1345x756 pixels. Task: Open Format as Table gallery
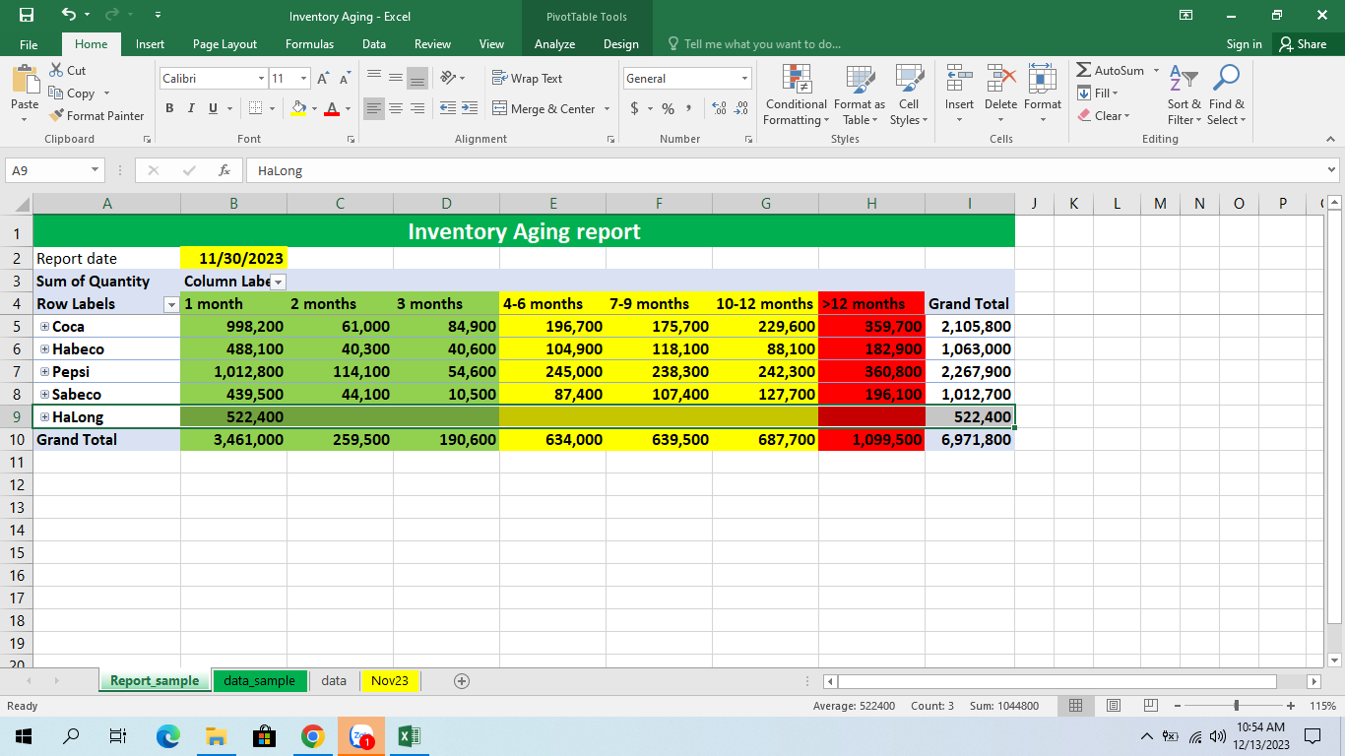click(860, 94)
